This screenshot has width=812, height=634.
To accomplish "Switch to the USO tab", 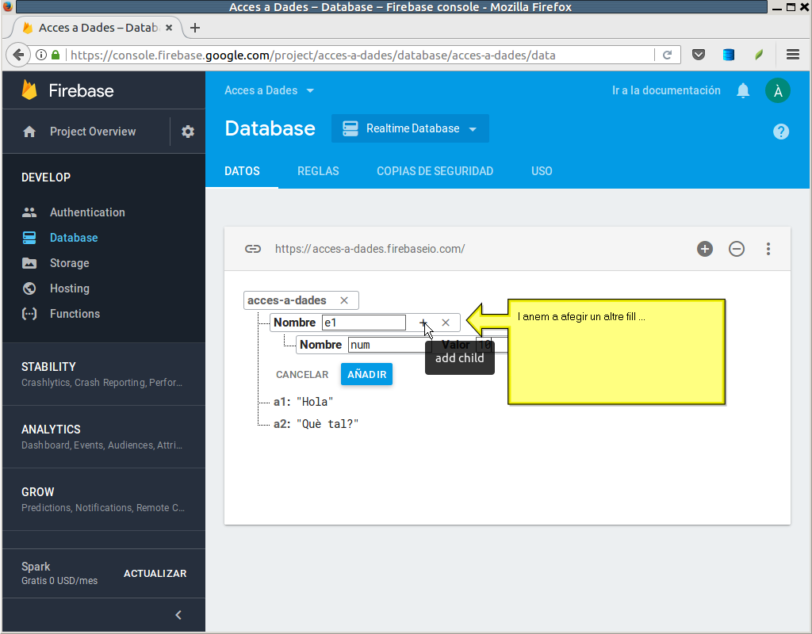I will click(x=542, y=171).
